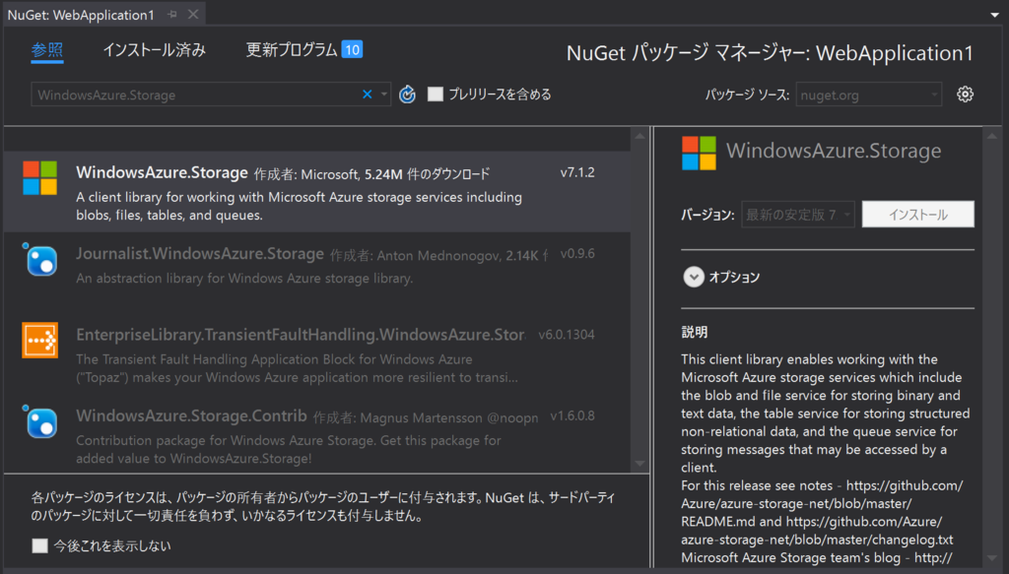Check the 今後これを表示しない checkbox
The image size is (1009, 574).
point(39,545)
